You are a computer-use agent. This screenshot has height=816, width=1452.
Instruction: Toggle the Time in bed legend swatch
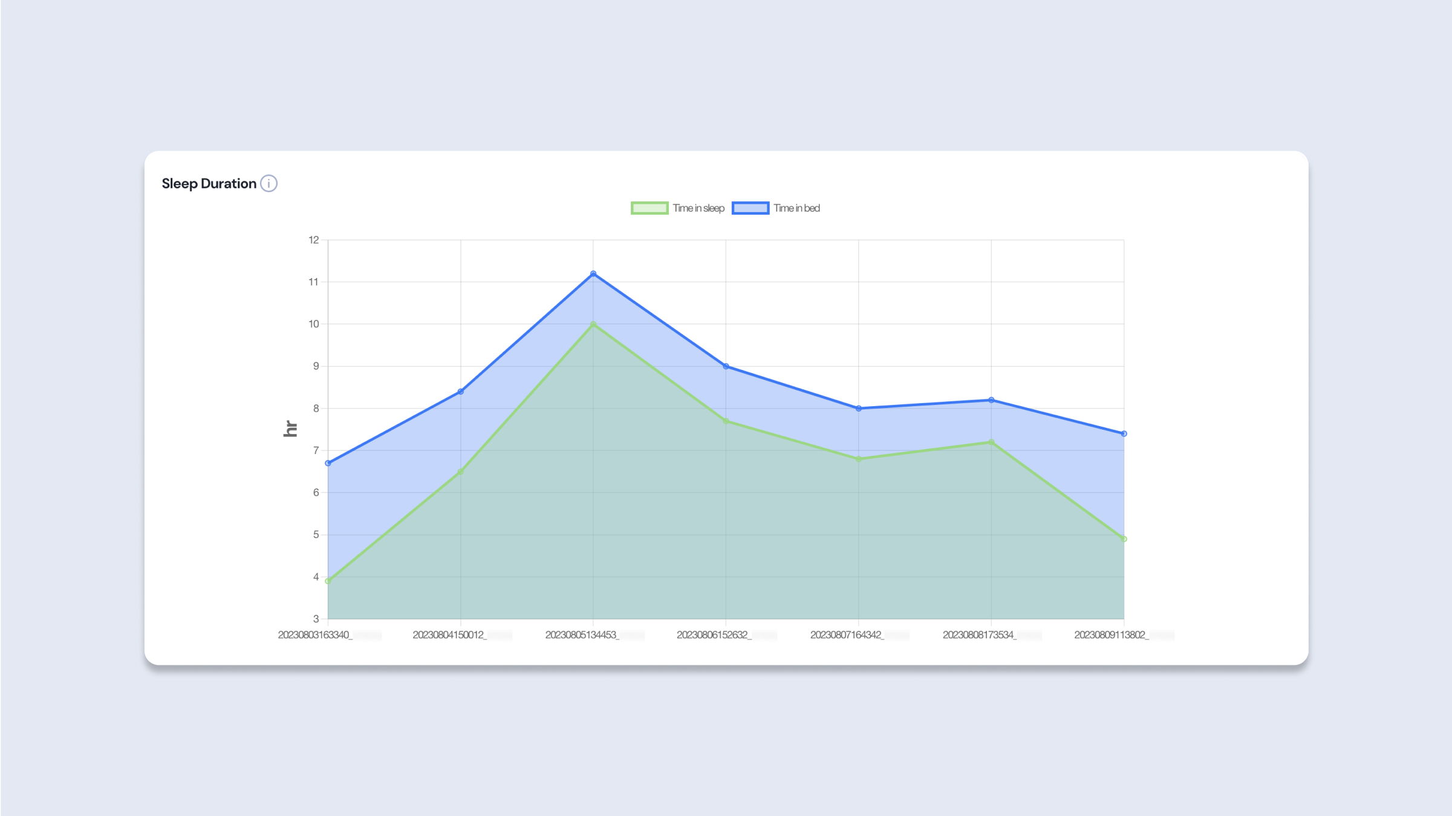[750, 208]
